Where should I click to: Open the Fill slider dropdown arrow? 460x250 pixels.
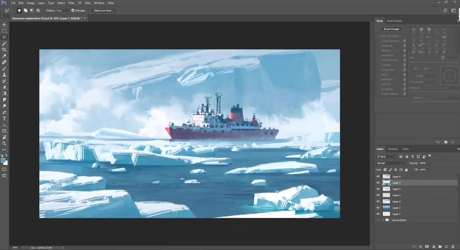click(x=429, y=170)
